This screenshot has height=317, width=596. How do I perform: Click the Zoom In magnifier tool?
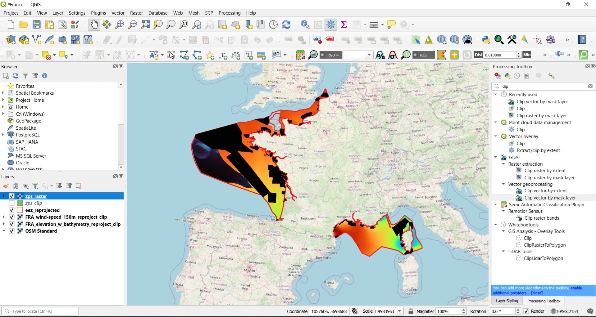119,25
